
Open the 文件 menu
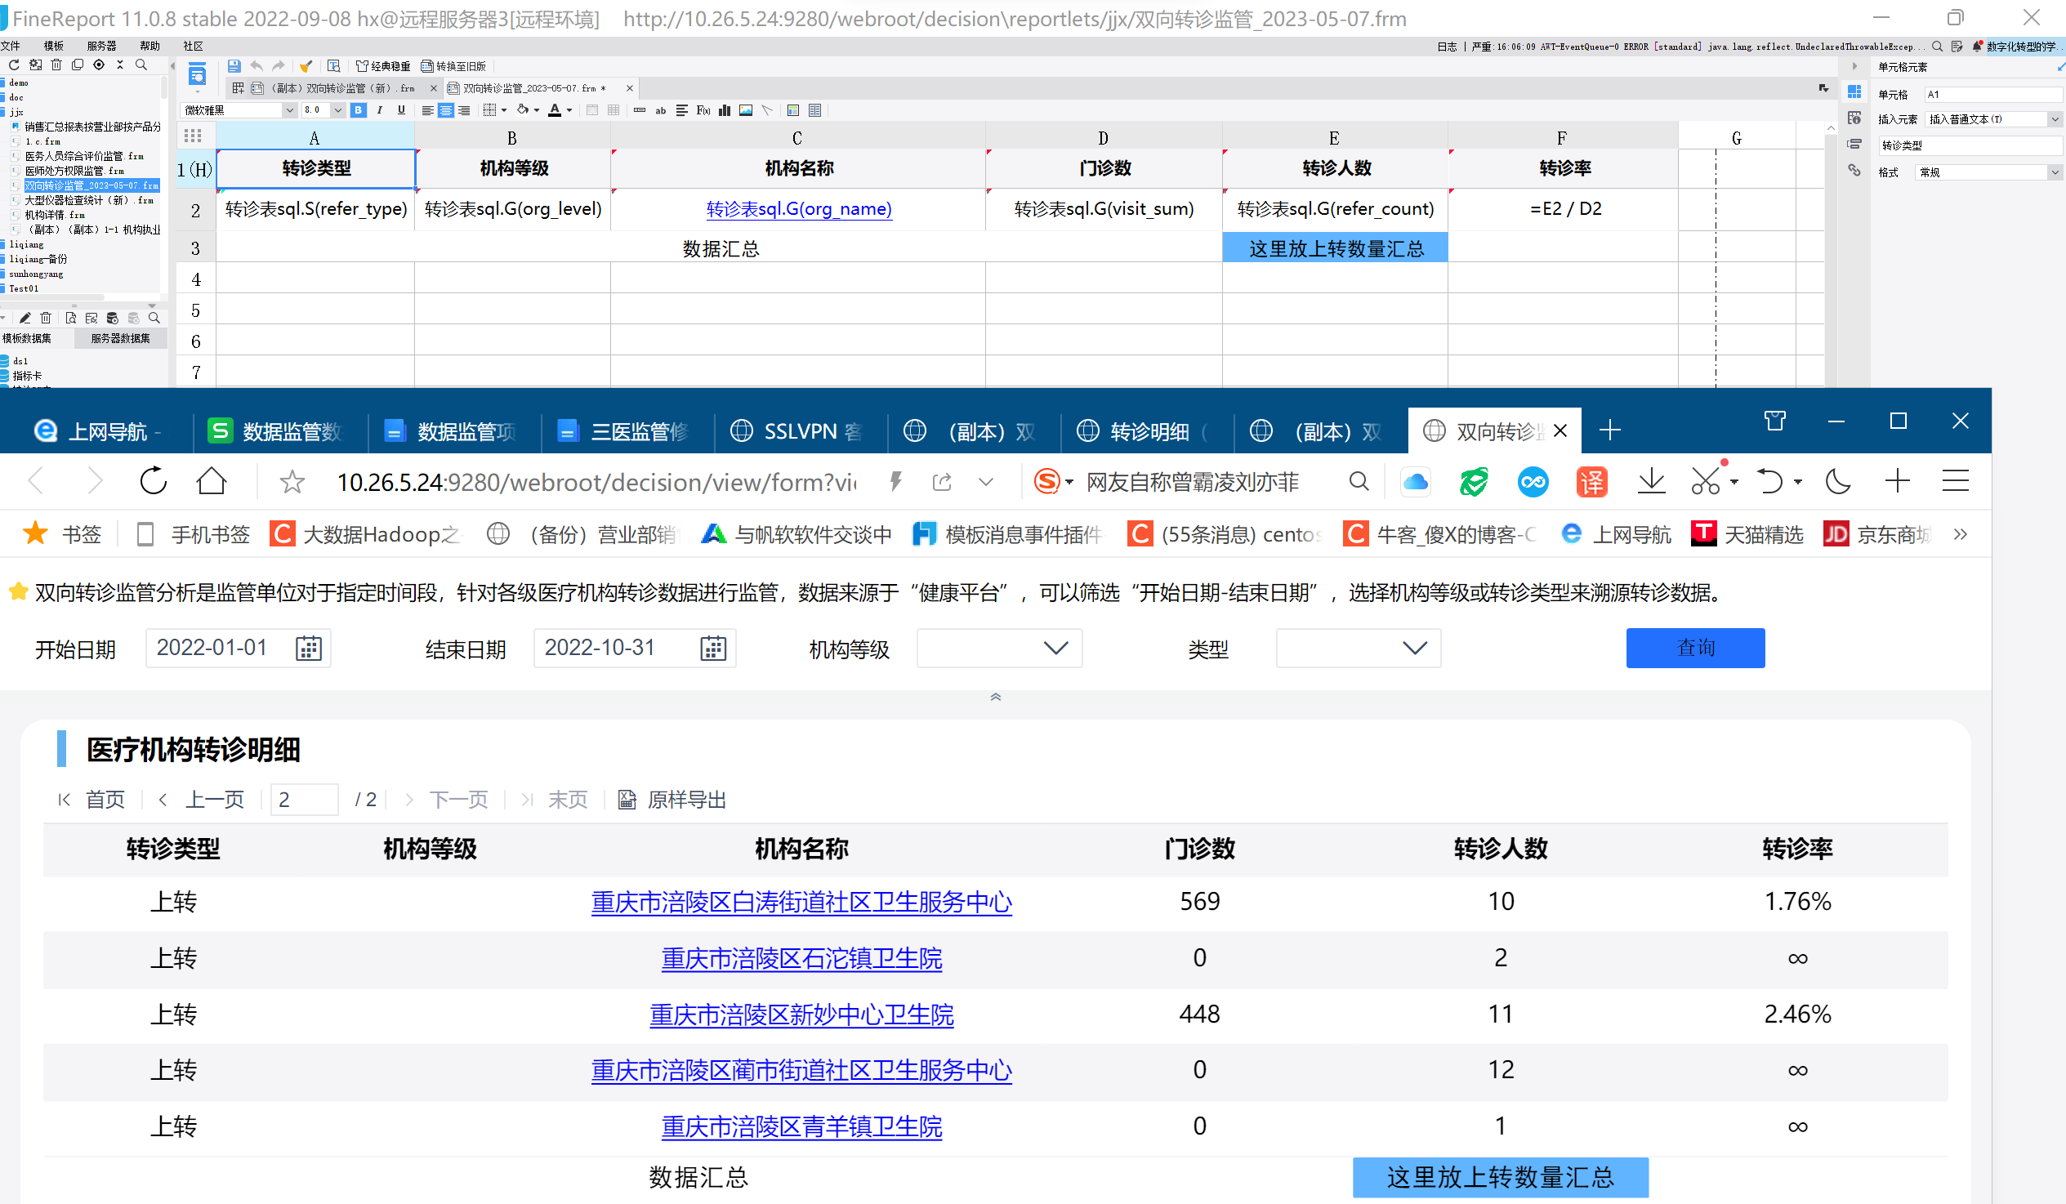(x=11, y=46)
